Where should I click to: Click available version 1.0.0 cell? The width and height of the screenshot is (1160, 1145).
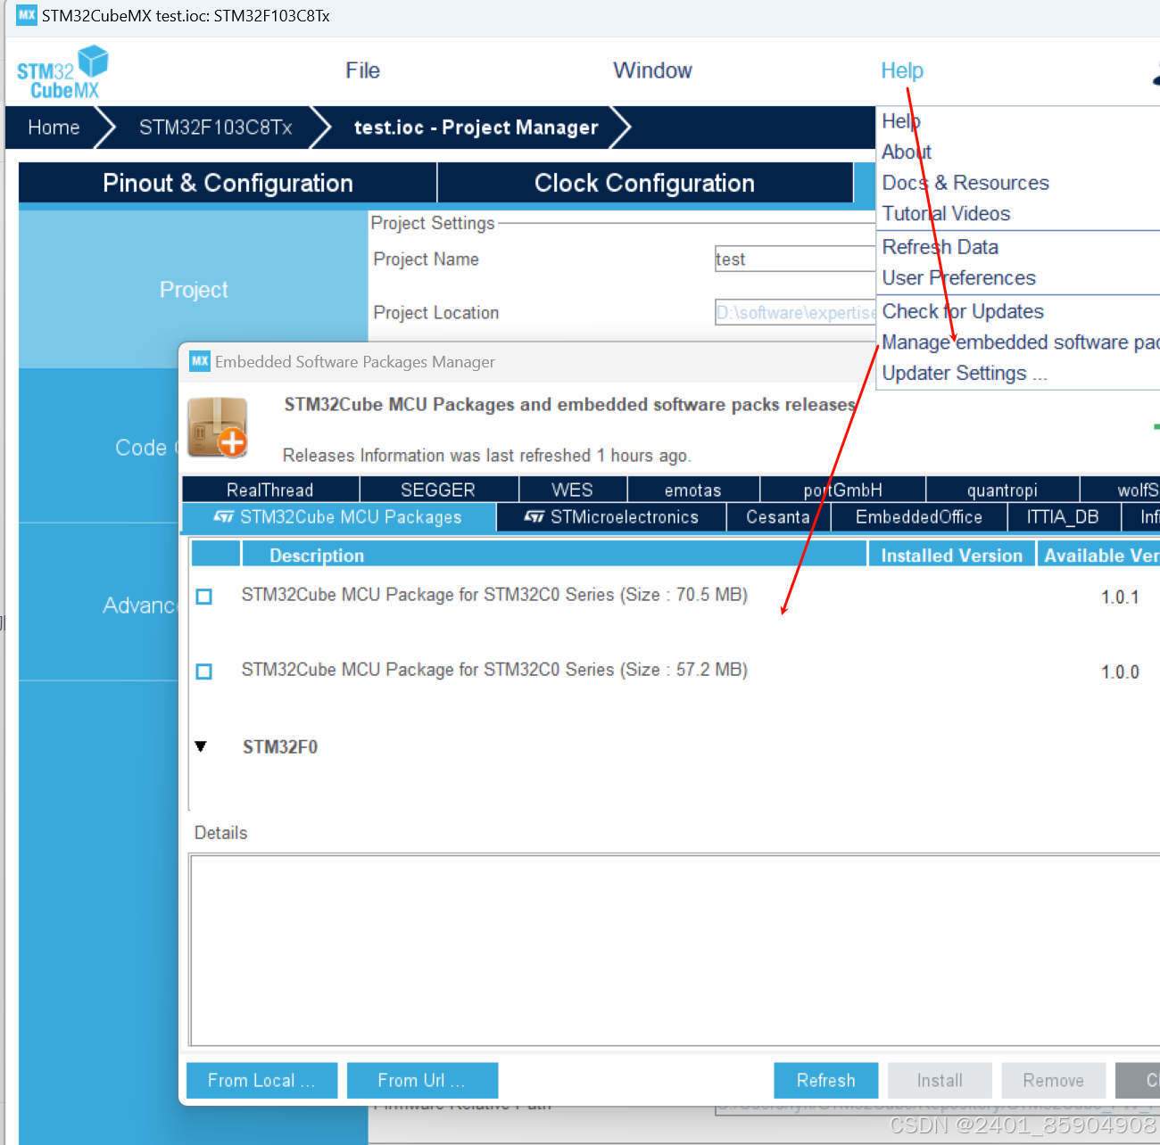(x=1120, y=672)
